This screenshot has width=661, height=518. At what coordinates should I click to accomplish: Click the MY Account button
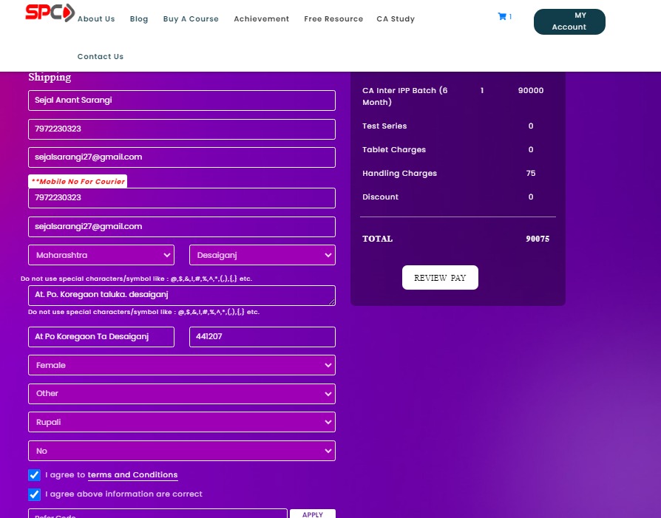[x=569, y=21]
